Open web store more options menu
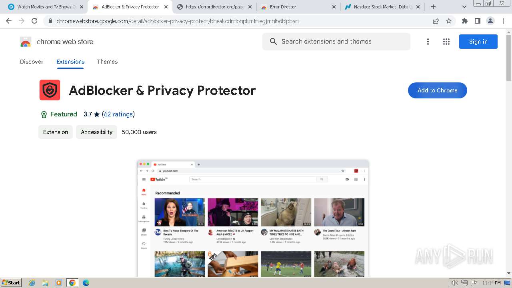 tap(428, 42)
